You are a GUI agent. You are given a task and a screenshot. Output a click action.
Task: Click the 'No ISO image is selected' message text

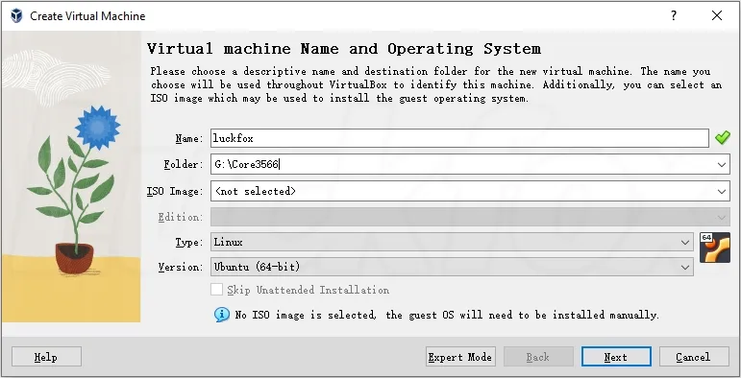(447, 315)
